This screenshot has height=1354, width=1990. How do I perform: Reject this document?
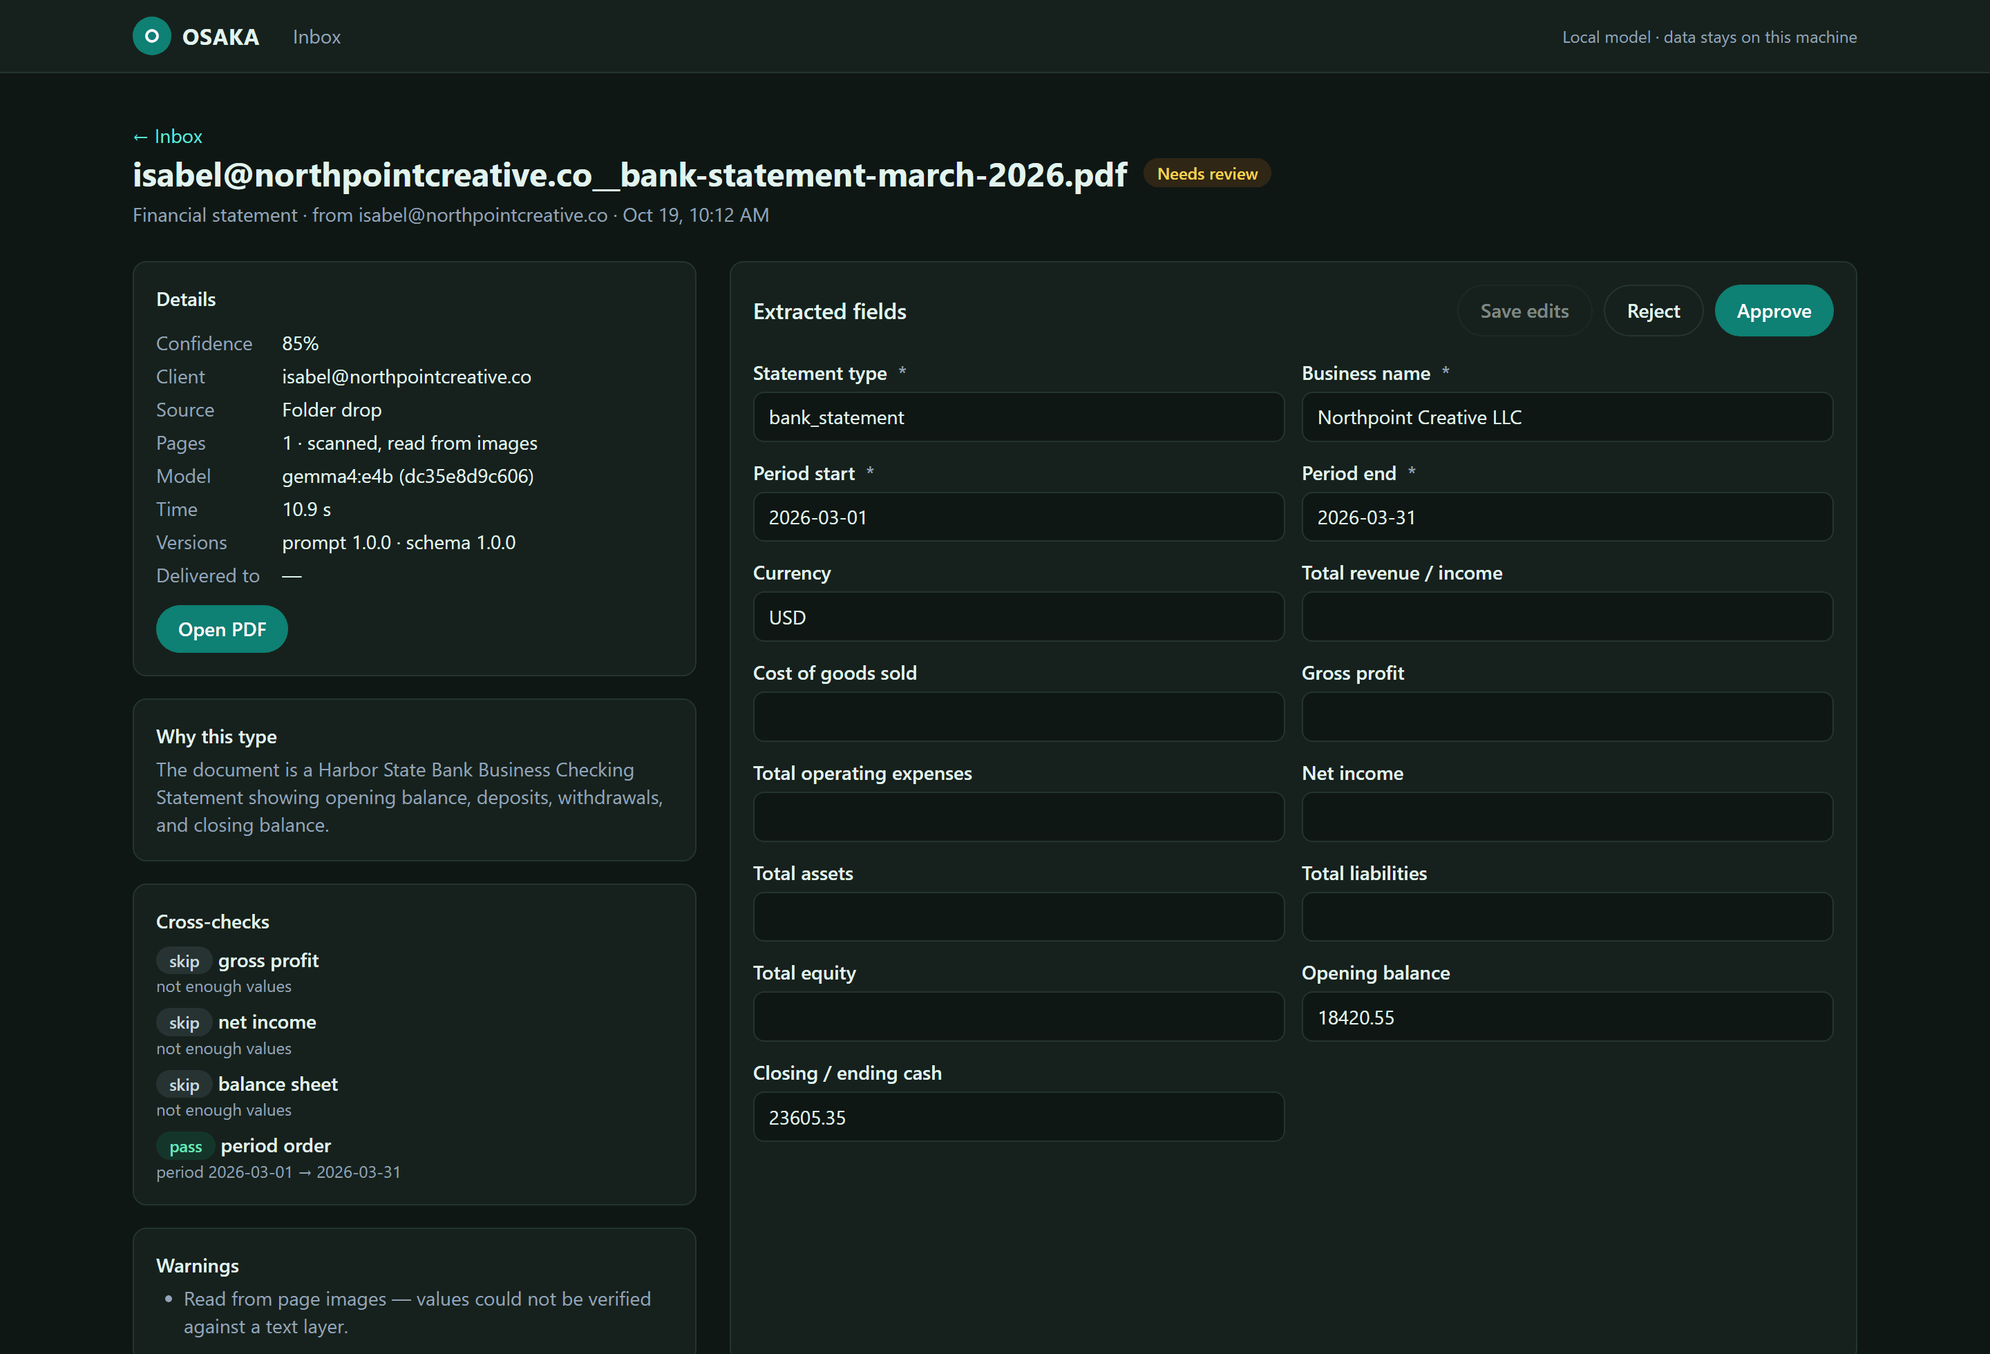coord(1653,311)
